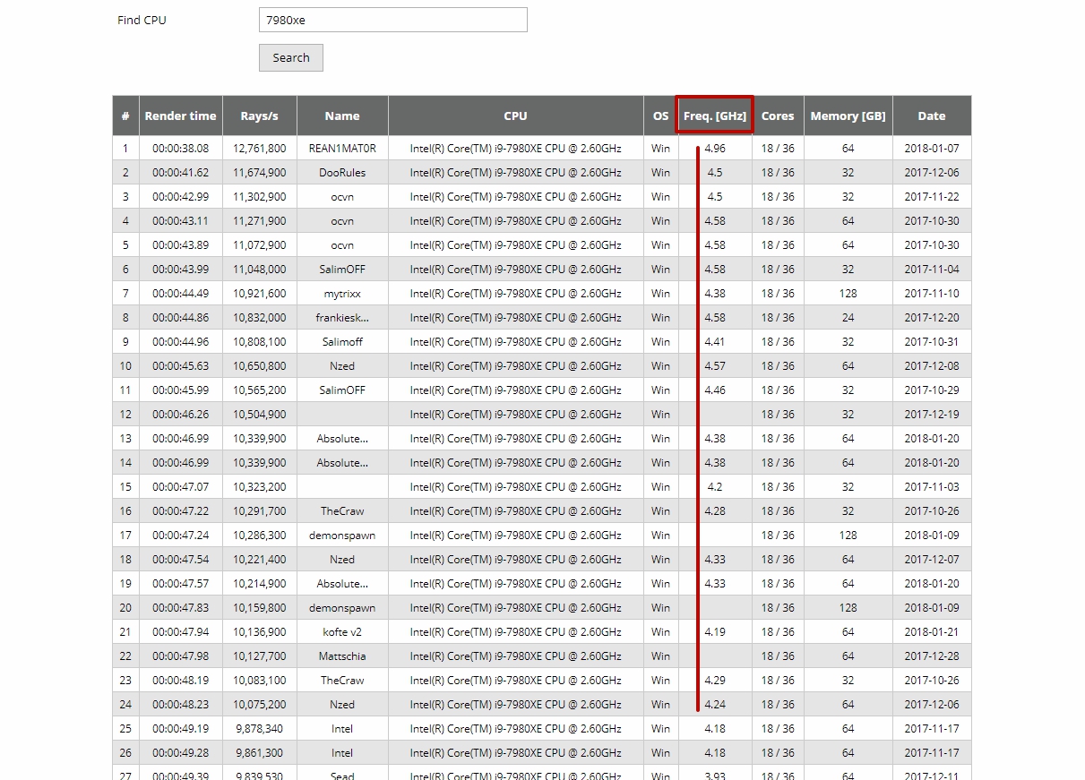Select REAN1MAT0R in the first row
Screen dimensions: 1085x780
pyautogui.click(x=342, y=149)
